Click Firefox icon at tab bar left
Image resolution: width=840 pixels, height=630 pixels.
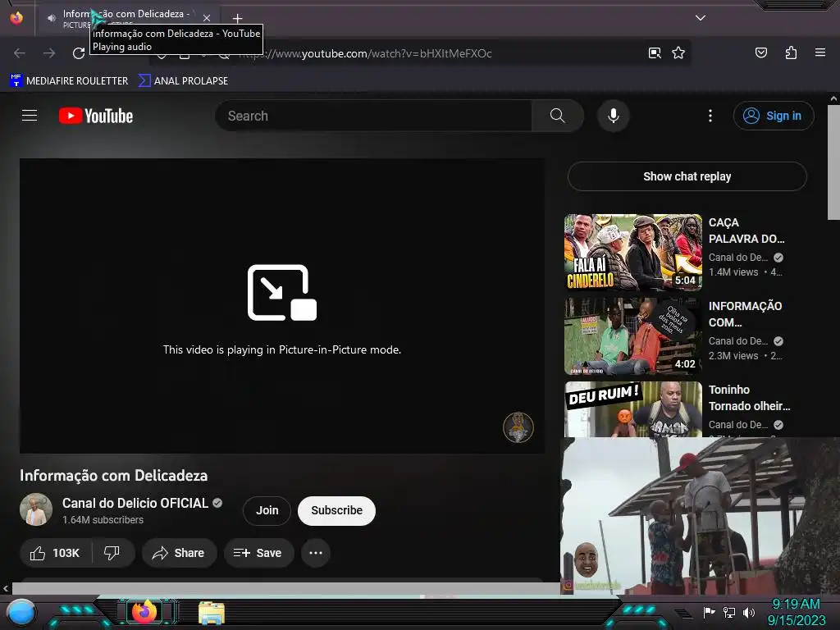(16, 18)
